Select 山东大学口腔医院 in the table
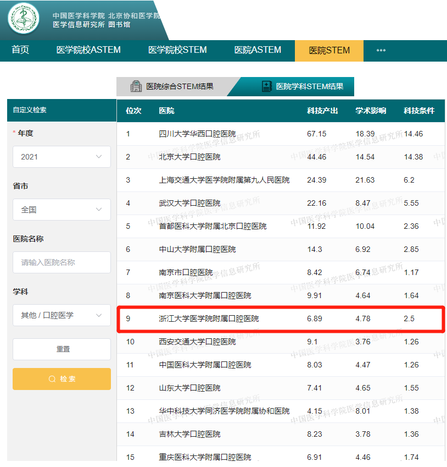 coord(189,388)
